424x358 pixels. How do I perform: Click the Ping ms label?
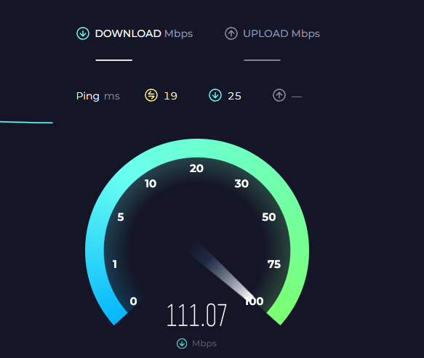(x=98, y=96)
